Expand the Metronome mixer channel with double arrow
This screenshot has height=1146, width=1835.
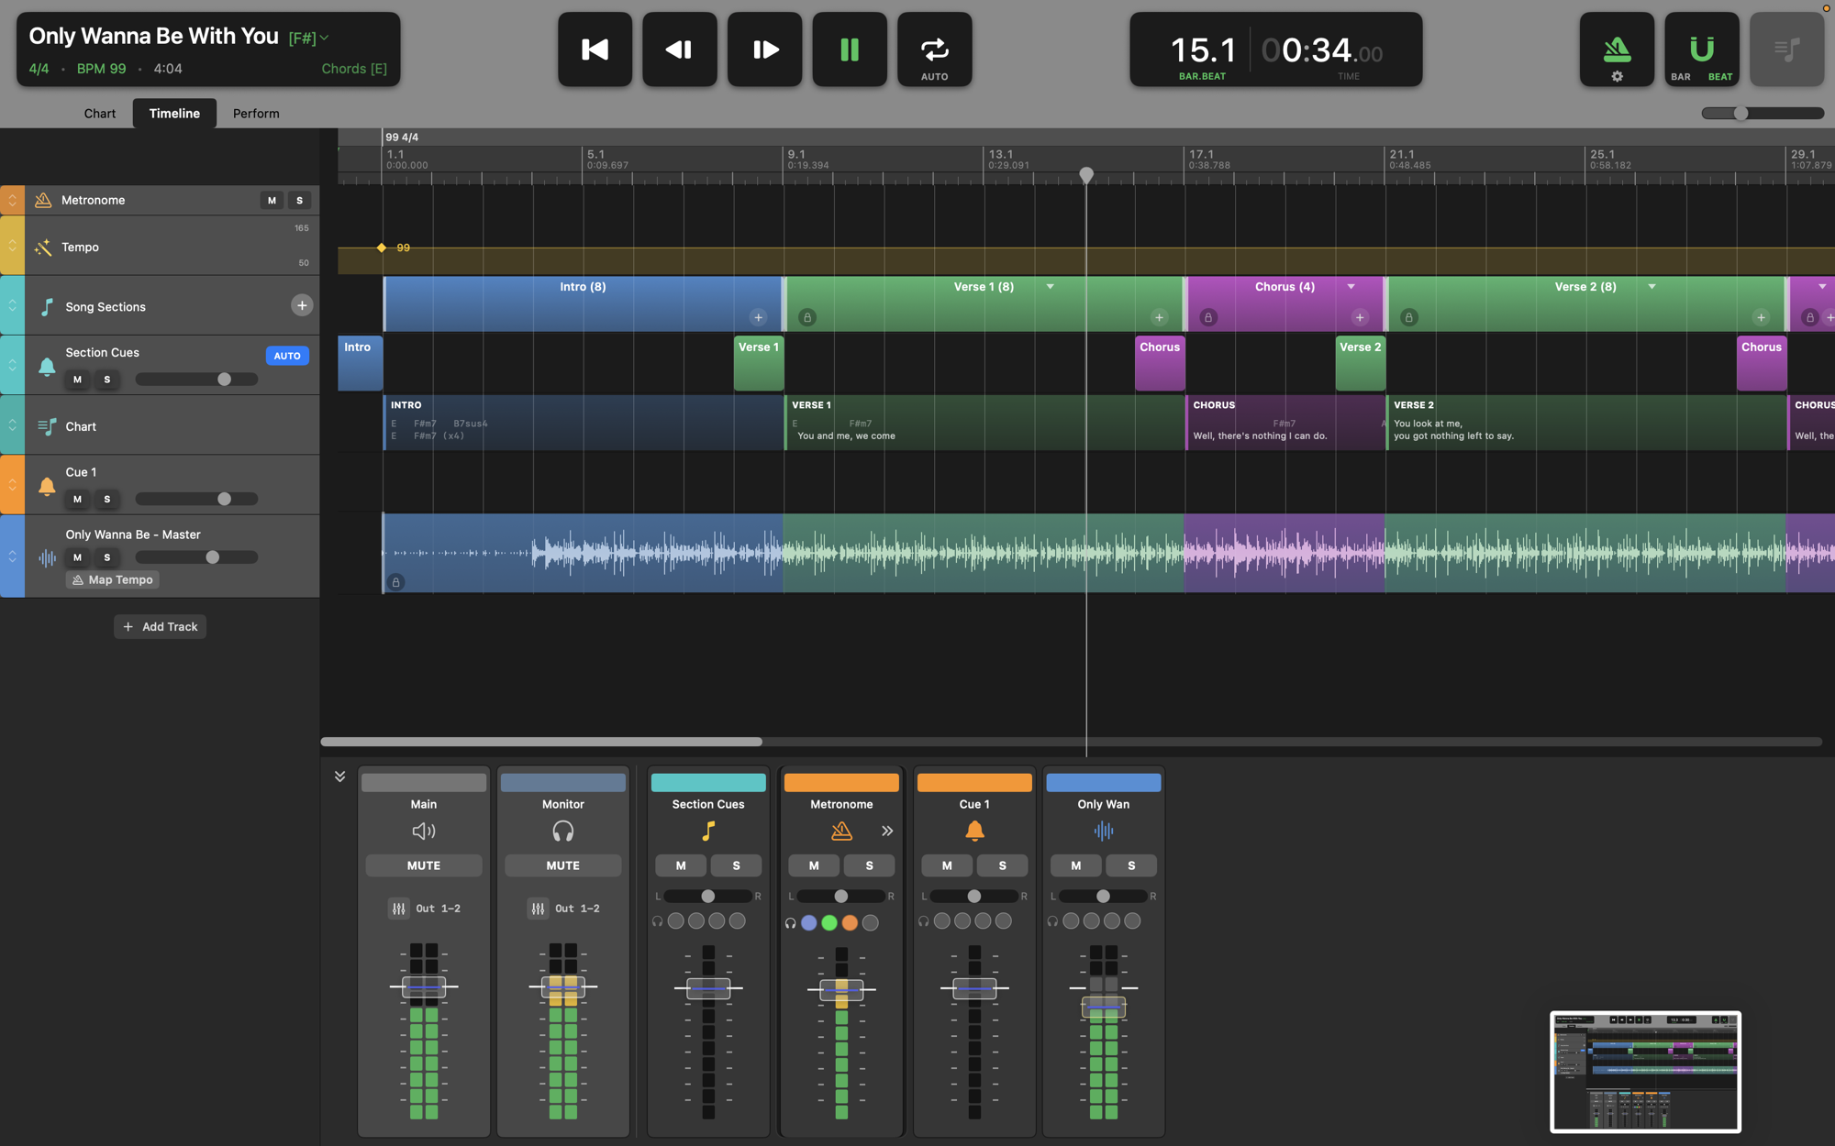[887, 832]
